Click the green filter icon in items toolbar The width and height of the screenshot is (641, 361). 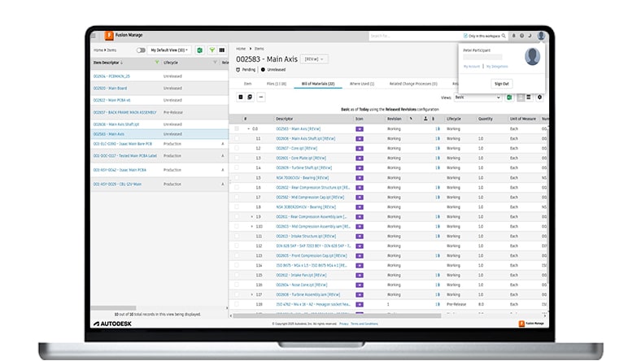click(211, 50)
